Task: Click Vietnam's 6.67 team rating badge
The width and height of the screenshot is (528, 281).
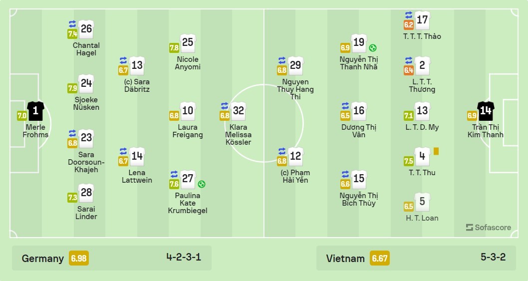Action: [x=379, y=259]
